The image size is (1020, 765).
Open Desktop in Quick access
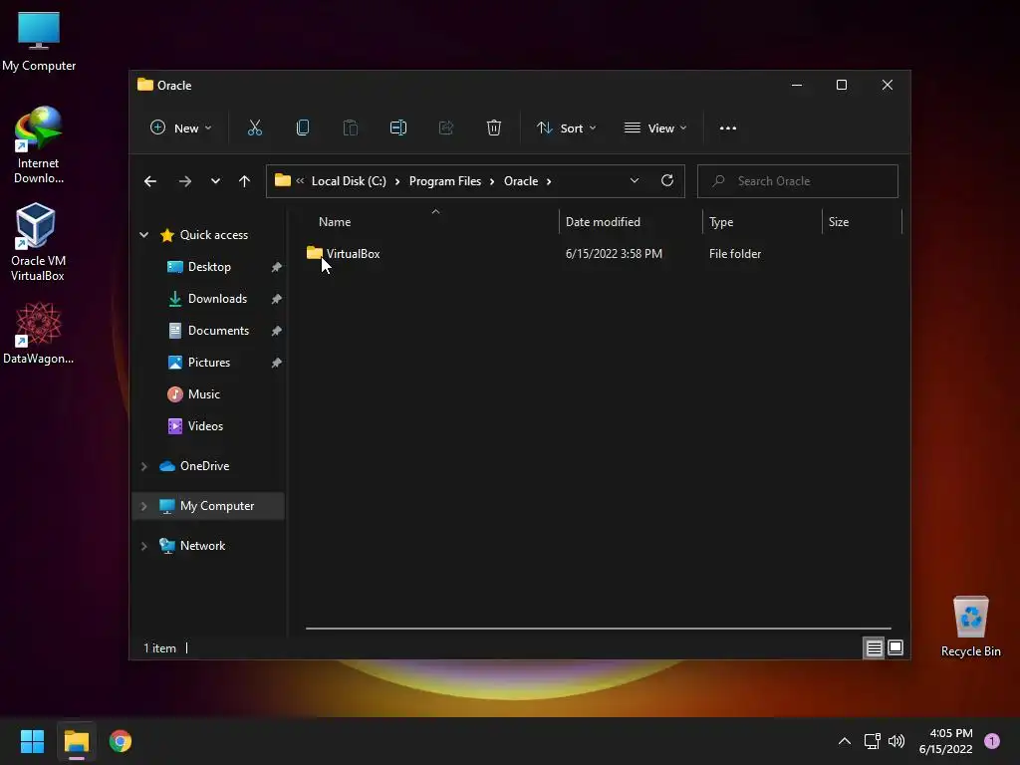click(209, 267)
